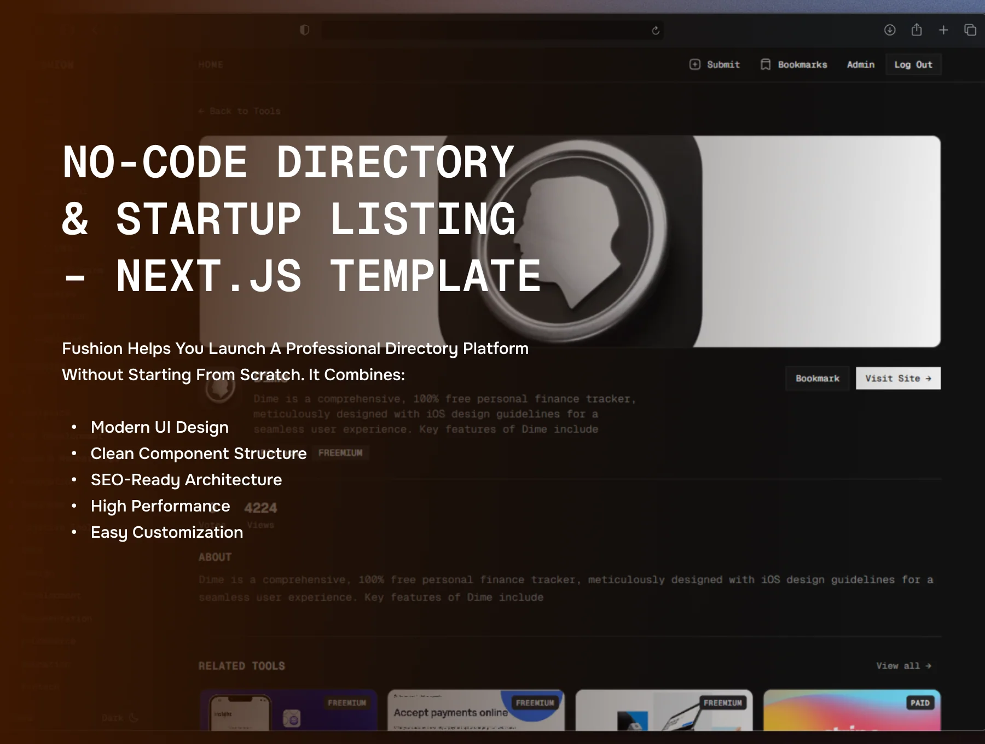Click the ABOUT section heading
Image resolution: width=985 pixels, height=744 pixels.
[215, 557]
